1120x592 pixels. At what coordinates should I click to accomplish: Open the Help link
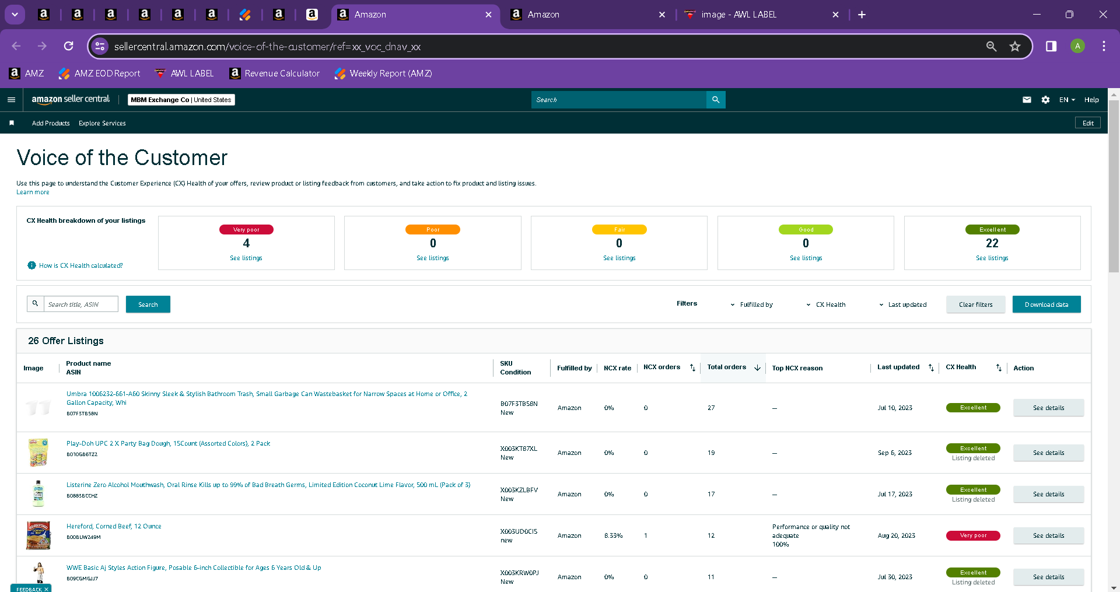point(1091,100)
